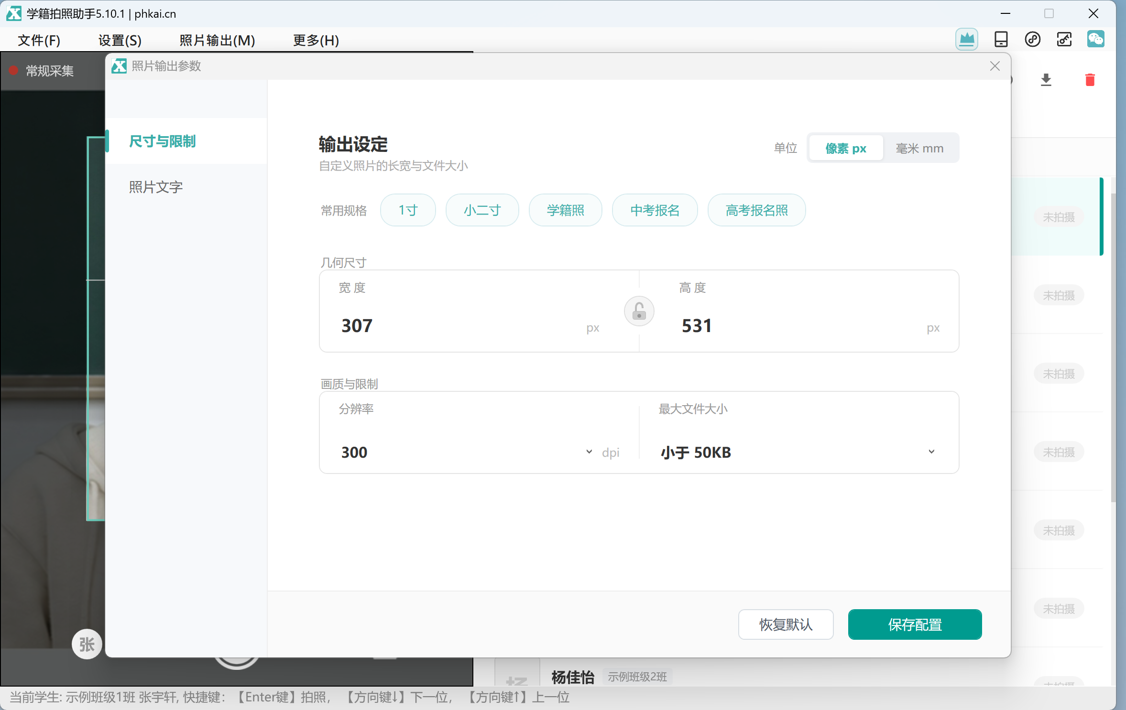Select the 尺寸与限制 sidebar tab
The image size is (1126, 710).
(186, 141)
